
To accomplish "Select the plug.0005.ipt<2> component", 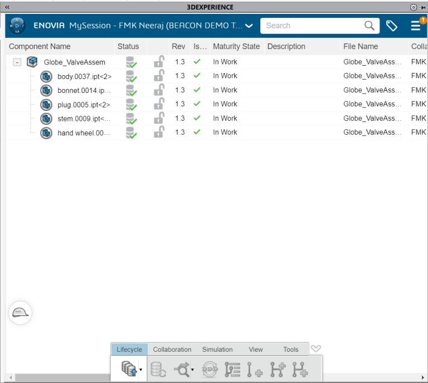I will click(84, 105).
